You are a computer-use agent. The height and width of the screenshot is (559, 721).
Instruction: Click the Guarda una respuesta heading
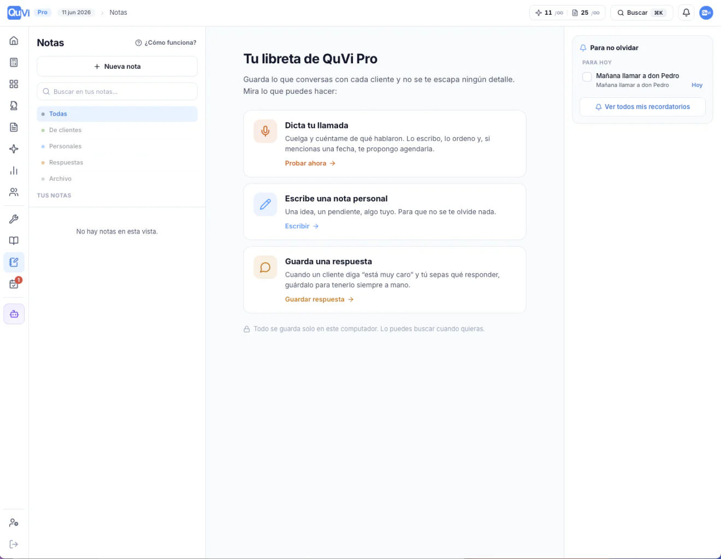tap(329, 261)
